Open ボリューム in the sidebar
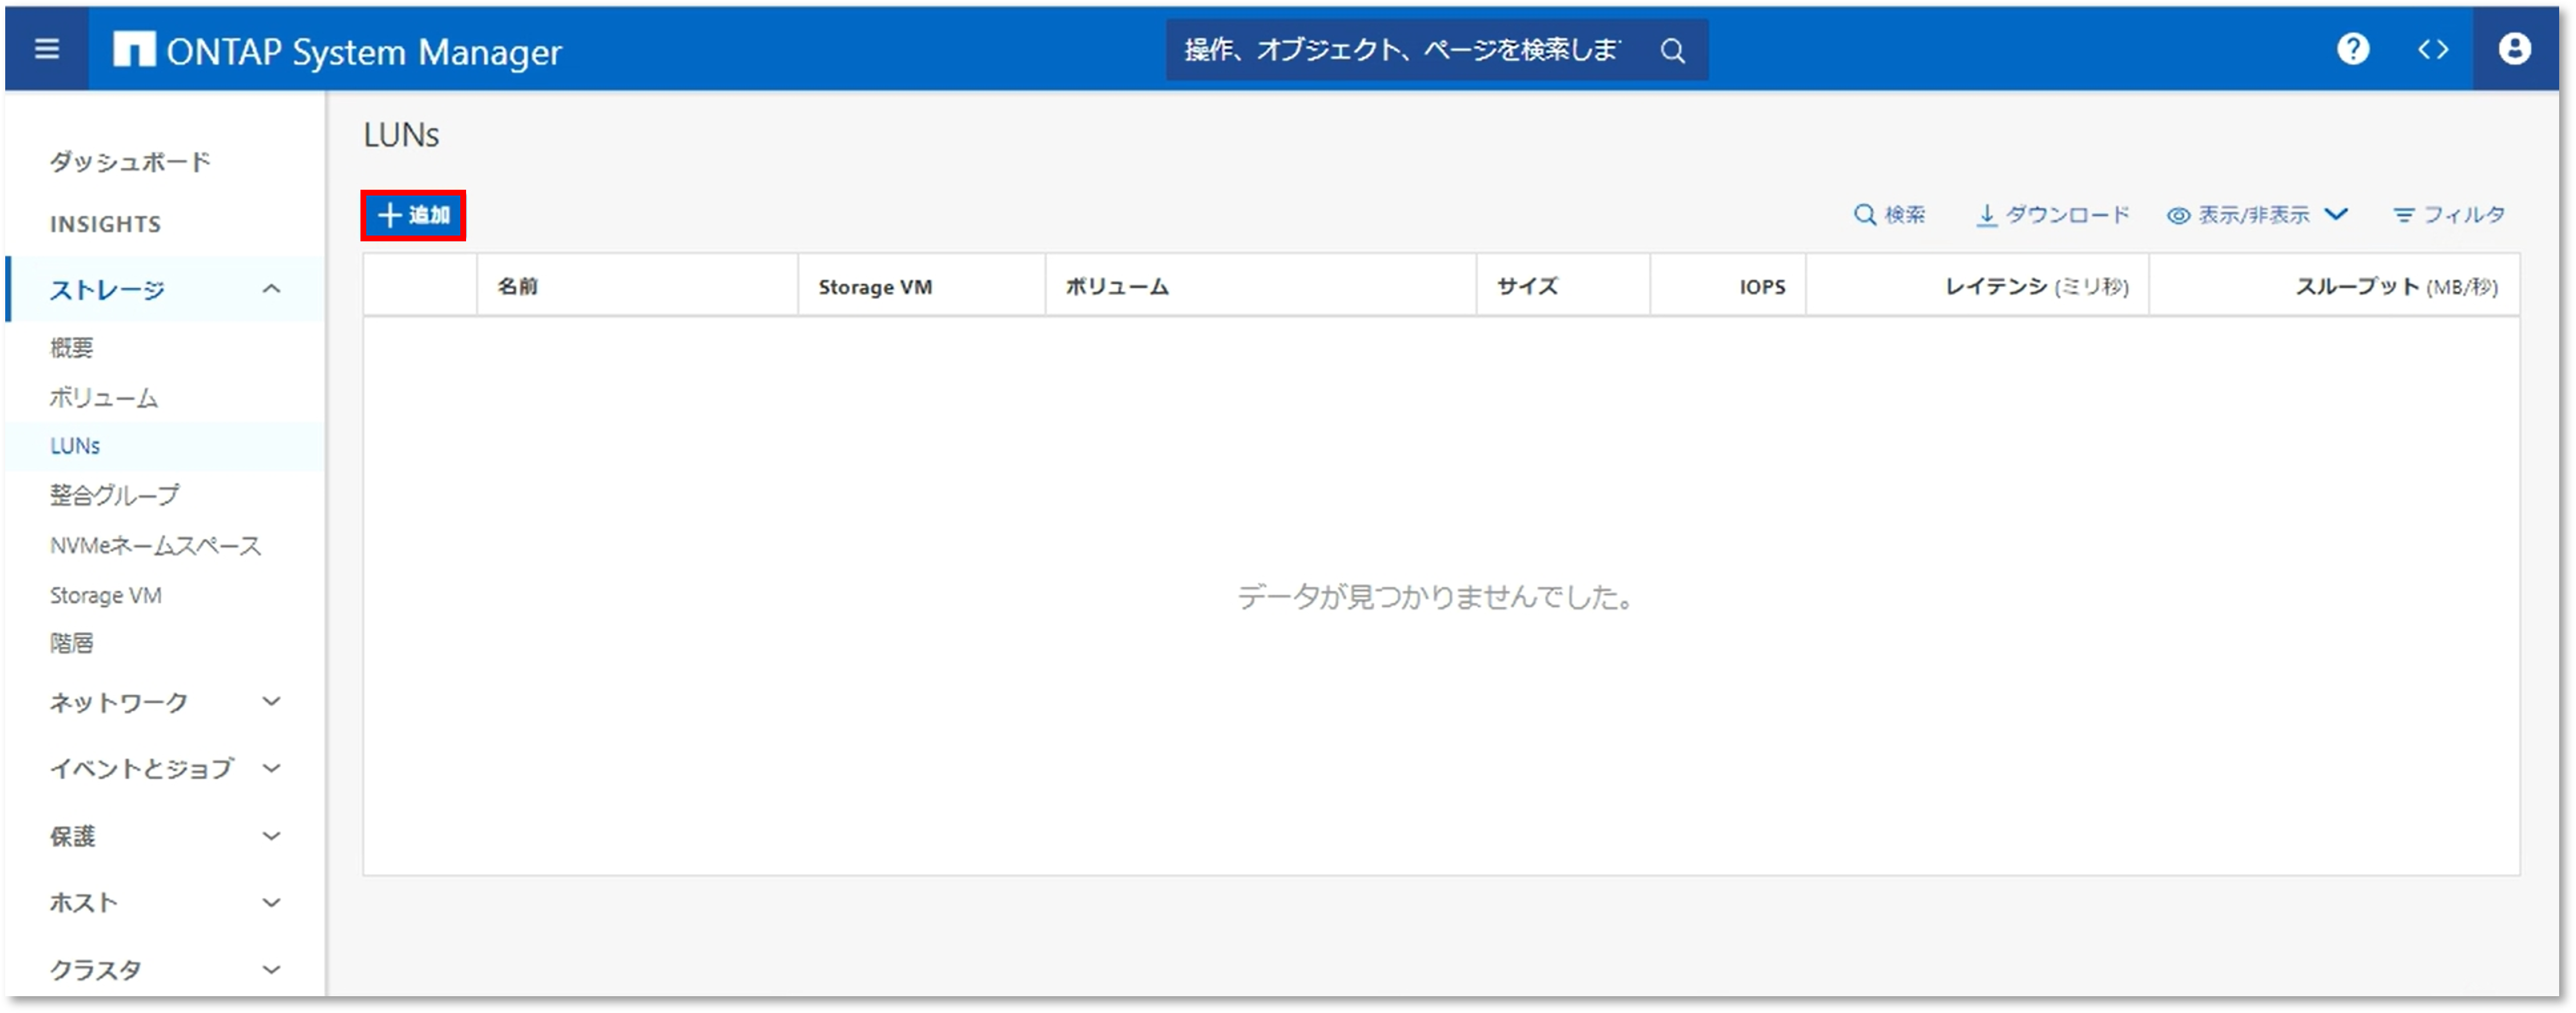The image size is (2576, 1013). [104, 398]
